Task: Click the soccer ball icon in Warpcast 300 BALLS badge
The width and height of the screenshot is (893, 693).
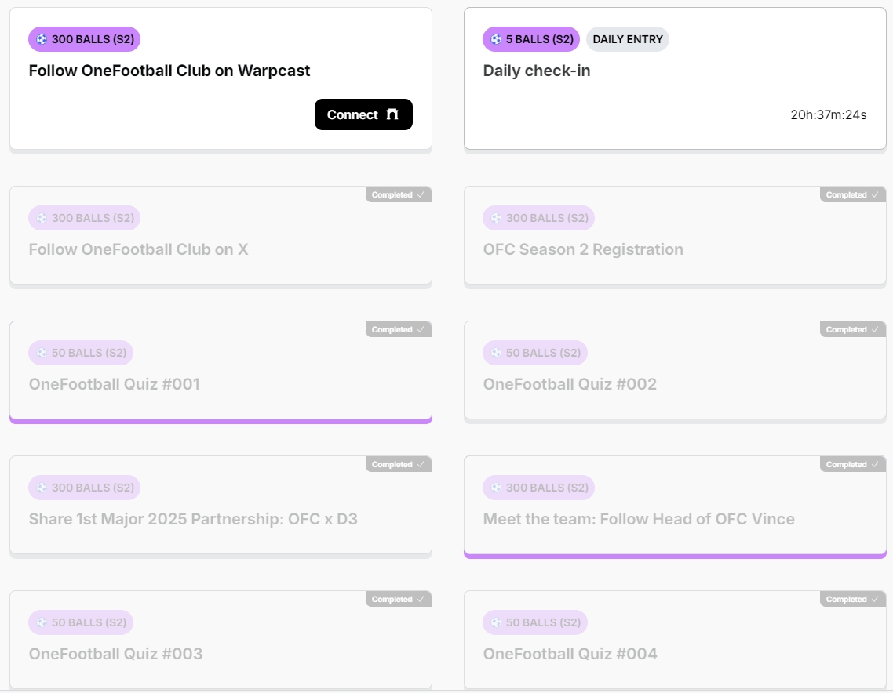Action: pos(42,39)
